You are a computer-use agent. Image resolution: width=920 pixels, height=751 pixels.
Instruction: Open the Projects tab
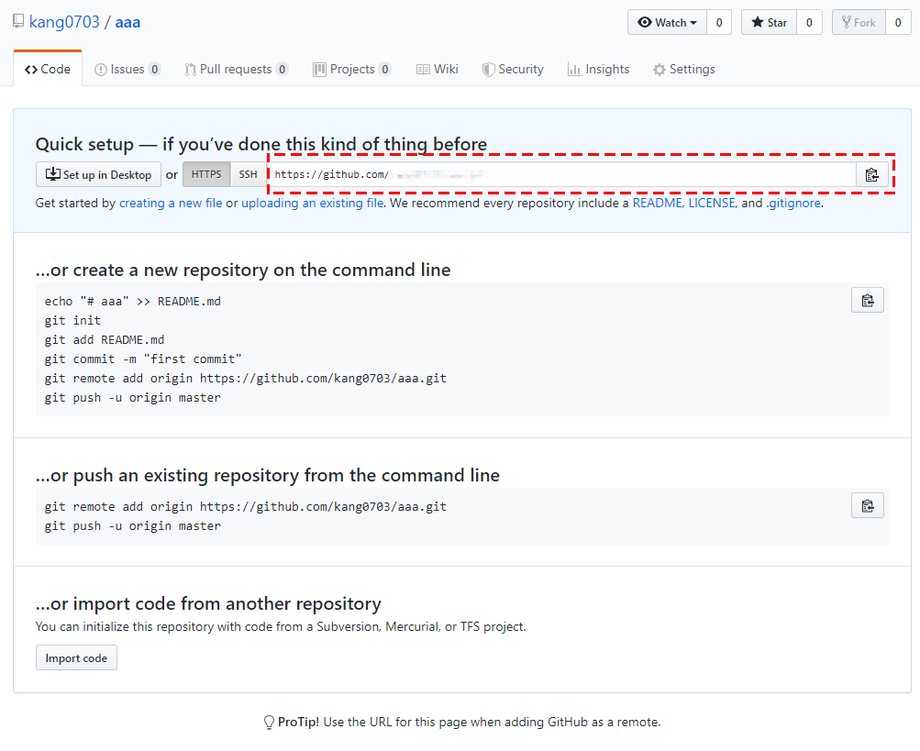(x=352, y=70)
